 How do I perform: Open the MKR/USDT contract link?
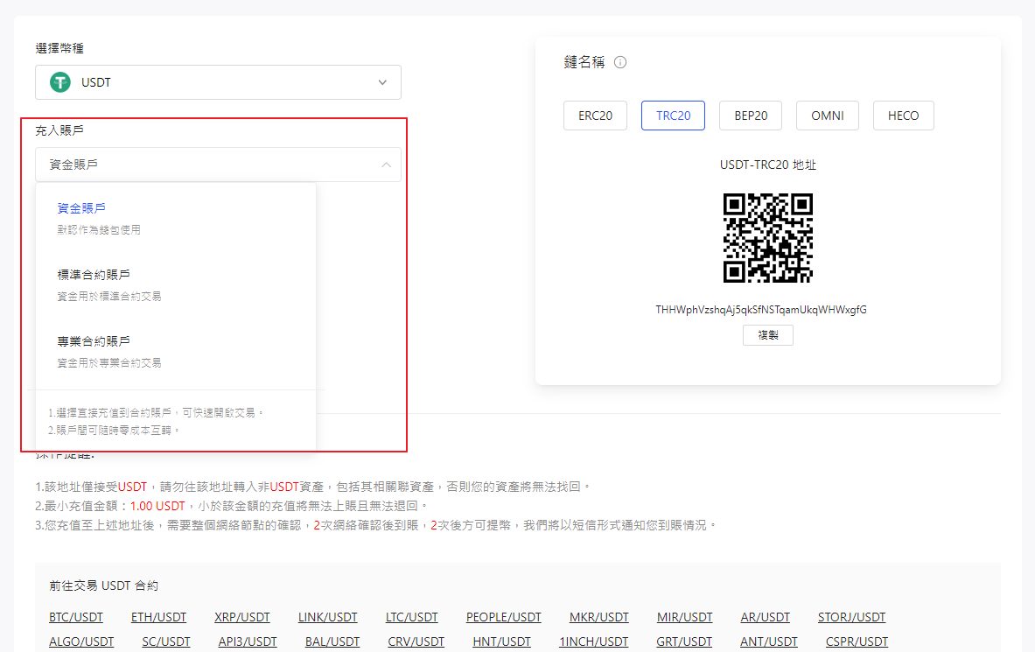tap(598, 617)
